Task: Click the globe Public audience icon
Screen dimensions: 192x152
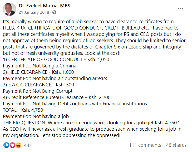Action: (x=54, y=12)
